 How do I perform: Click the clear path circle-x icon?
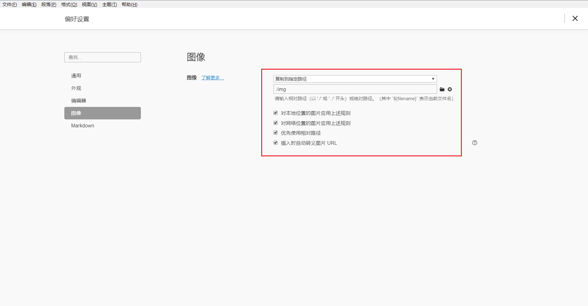pyautogui.click(x=450, y=89)
